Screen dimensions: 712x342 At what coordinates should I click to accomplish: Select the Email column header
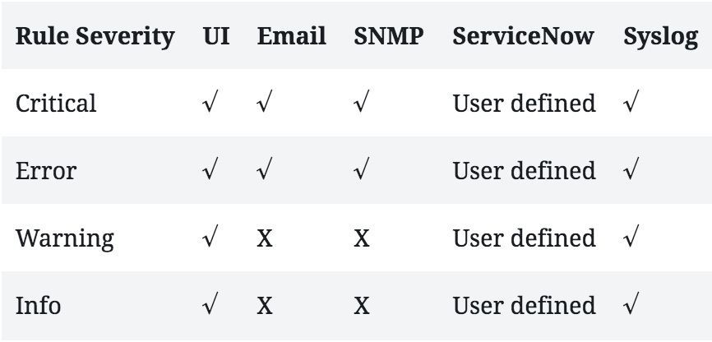(x=291, y=36)
